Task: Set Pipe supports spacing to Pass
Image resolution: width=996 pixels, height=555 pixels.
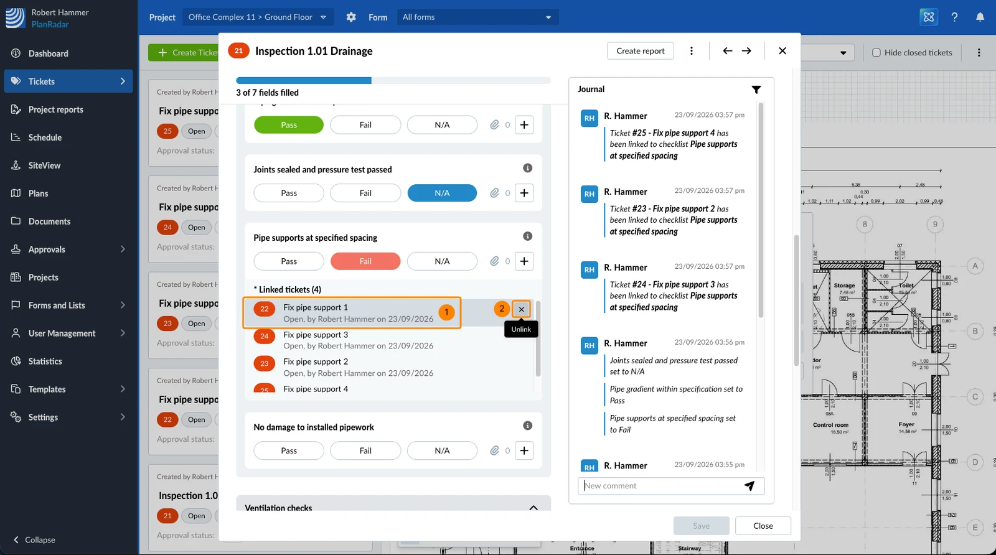Action: click(289, 261)
